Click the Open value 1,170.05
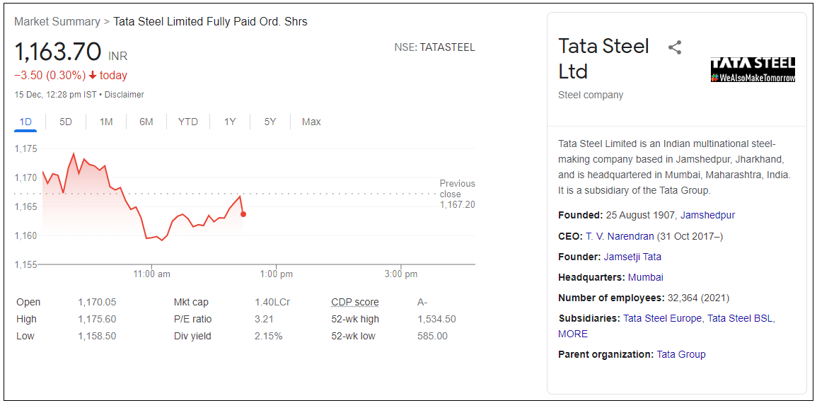 tap(97, 302)
